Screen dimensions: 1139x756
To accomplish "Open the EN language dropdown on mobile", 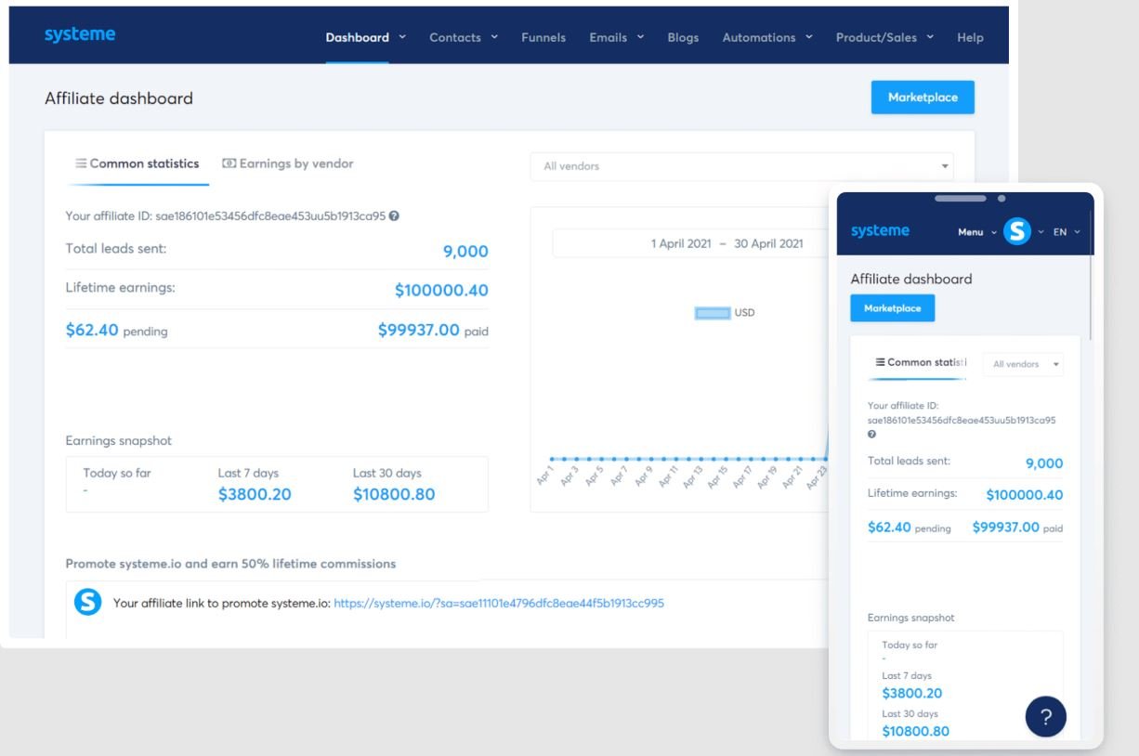I will 1067,232.
